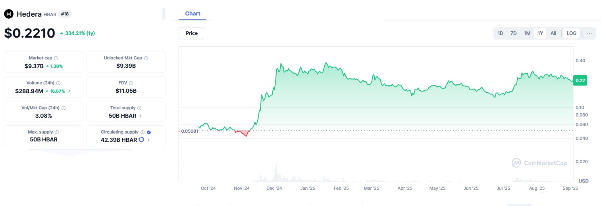Click the #18 rank badge

pos(65,14)
